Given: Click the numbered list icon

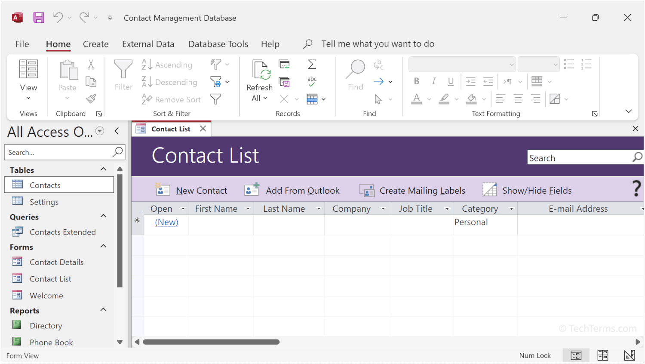Looking at the screenshot, I should (x=587, y=64).
